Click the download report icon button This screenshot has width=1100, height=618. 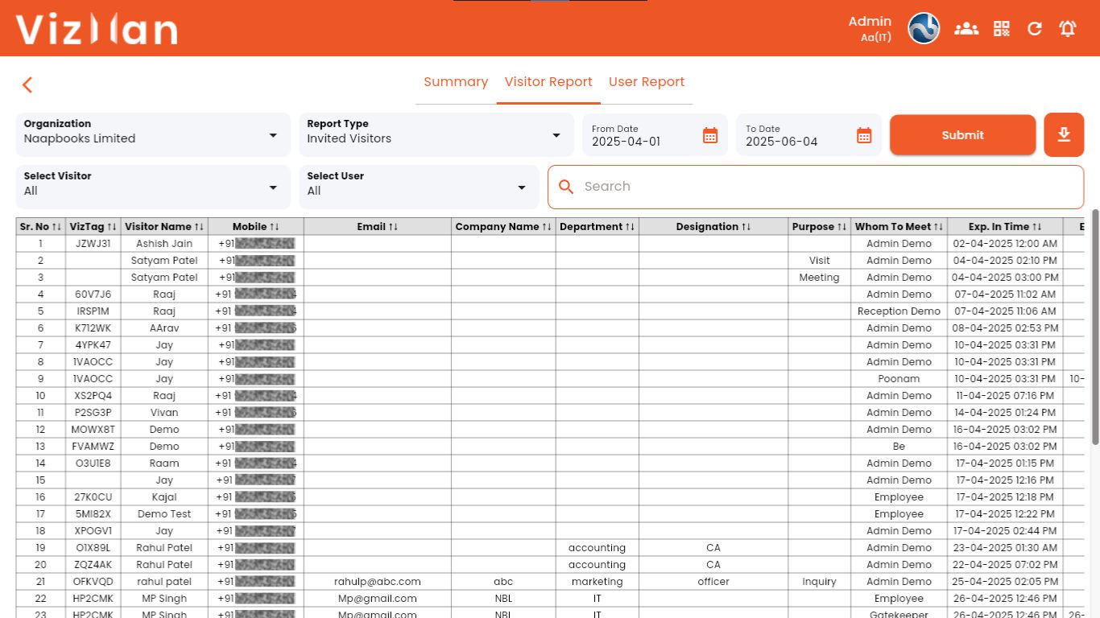coord(1064,135)
